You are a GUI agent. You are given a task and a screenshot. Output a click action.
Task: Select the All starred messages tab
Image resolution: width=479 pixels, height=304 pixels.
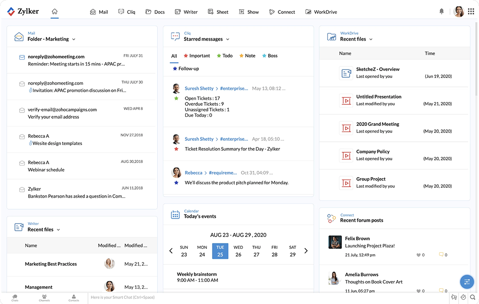[x=174, y=56]
